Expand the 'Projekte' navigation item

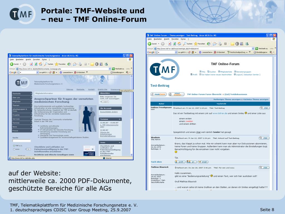coord(22,115)
